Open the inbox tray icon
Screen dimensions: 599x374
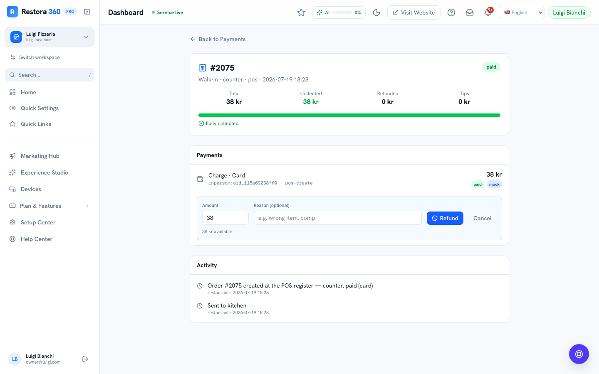(470, 12)
